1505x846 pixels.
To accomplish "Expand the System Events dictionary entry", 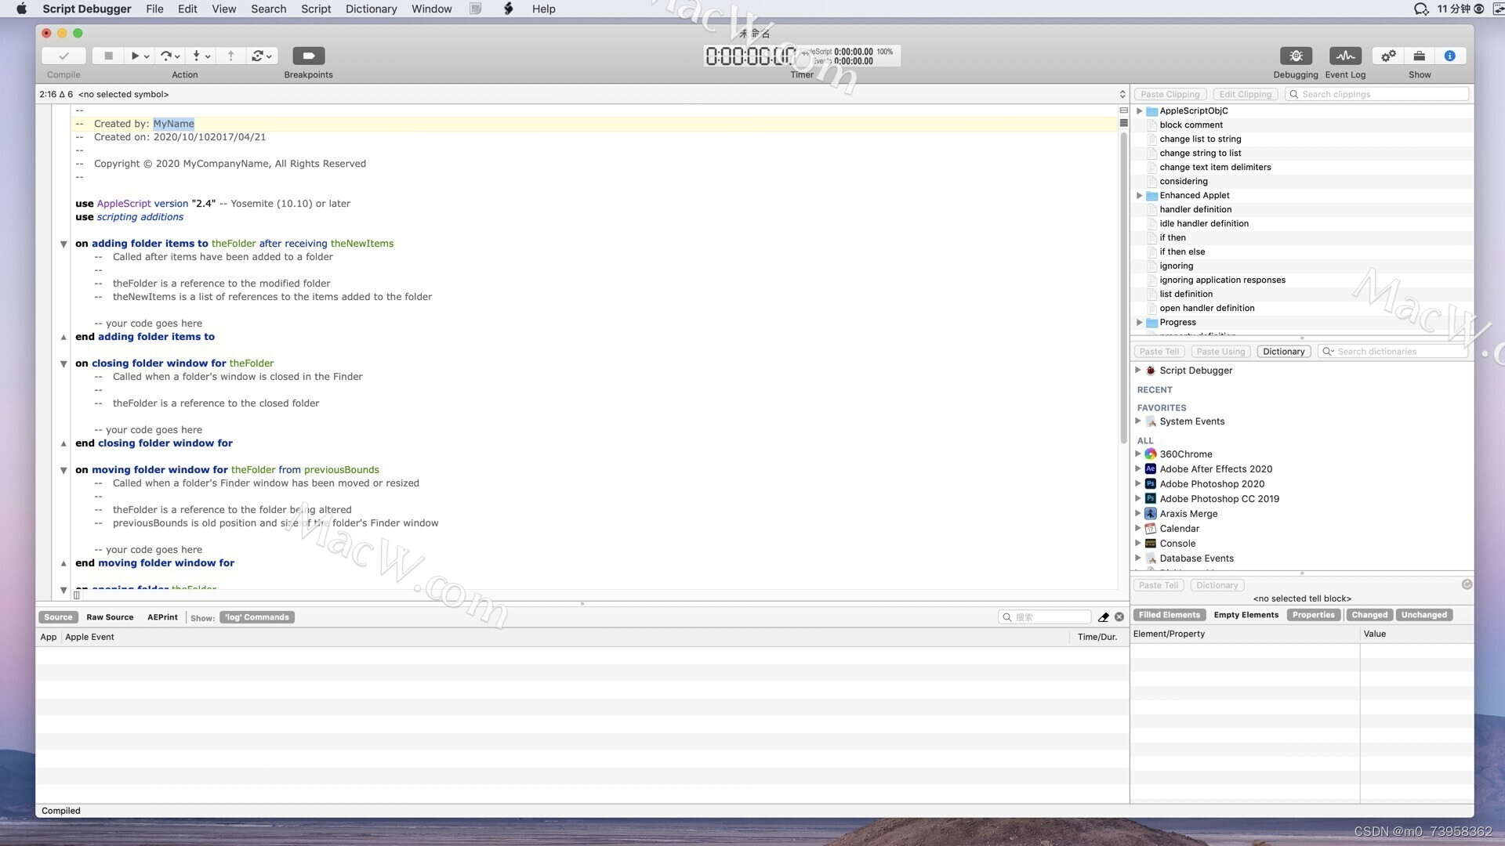I will click(x=1138, y=421).
